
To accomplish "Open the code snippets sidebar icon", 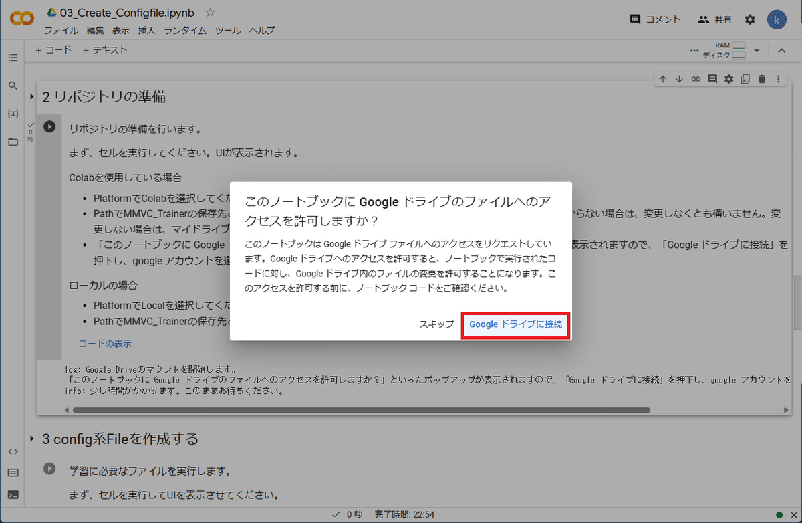I will click(x=13, y=451).
